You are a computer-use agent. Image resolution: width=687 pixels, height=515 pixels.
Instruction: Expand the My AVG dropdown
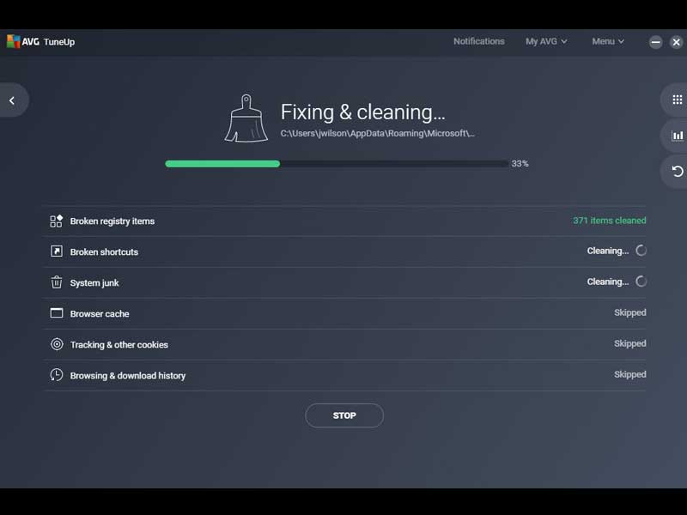click(546, 41)
